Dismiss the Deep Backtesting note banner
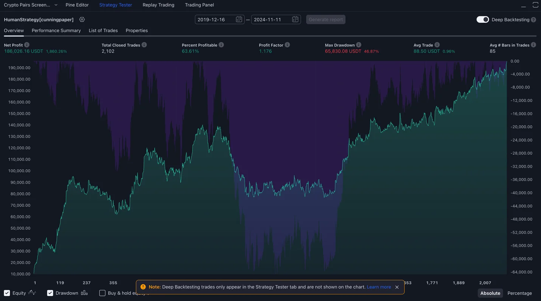541x301 pixels. (397, 287)
